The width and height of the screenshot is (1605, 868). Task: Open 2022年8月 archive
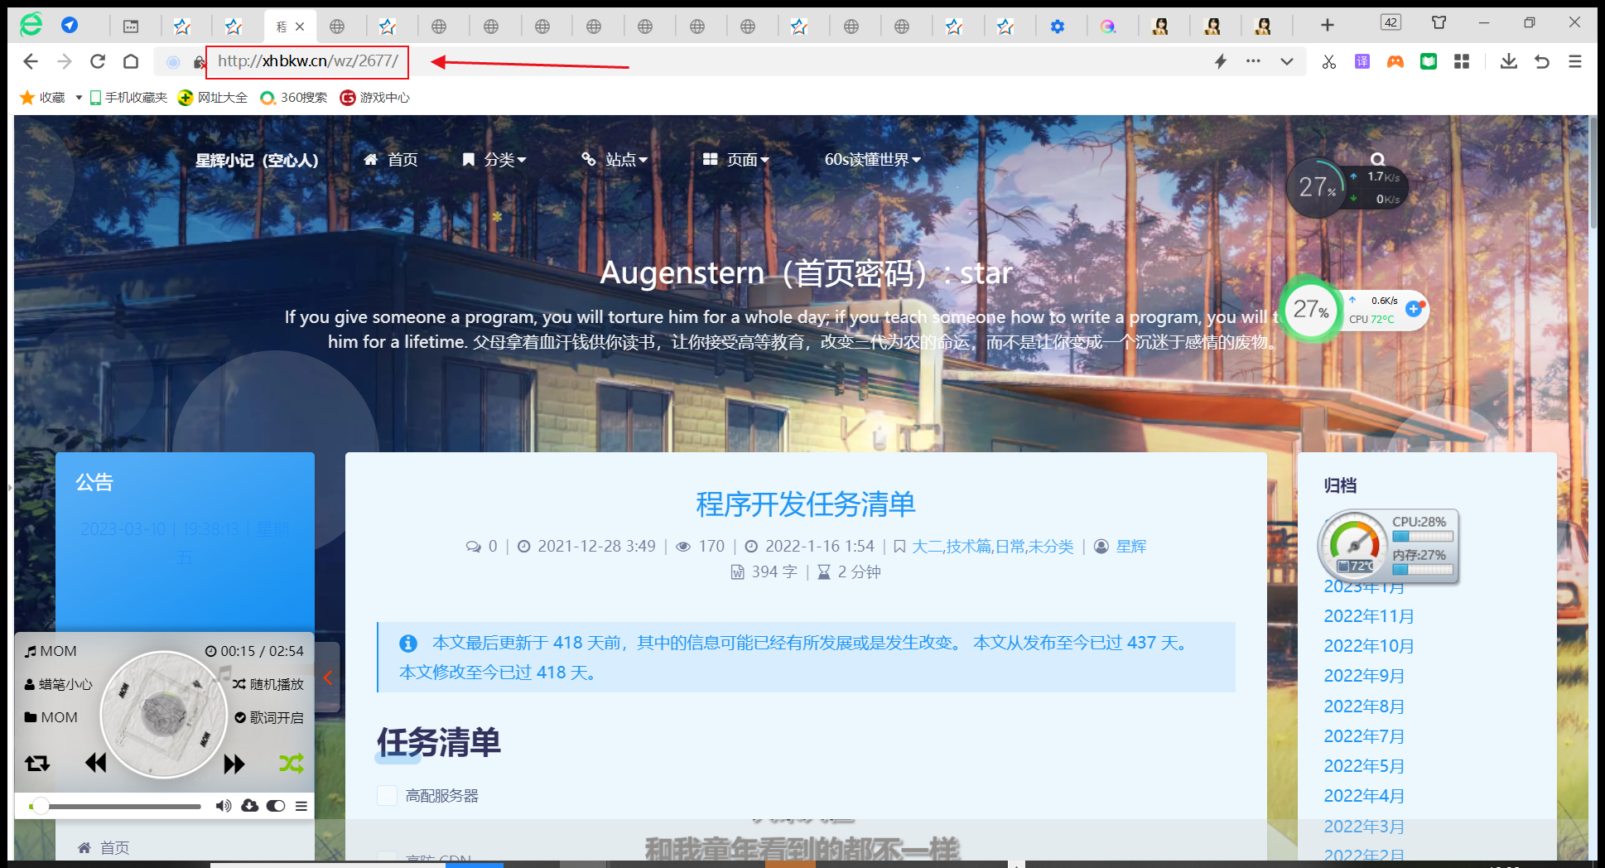tap(1364, 706)
